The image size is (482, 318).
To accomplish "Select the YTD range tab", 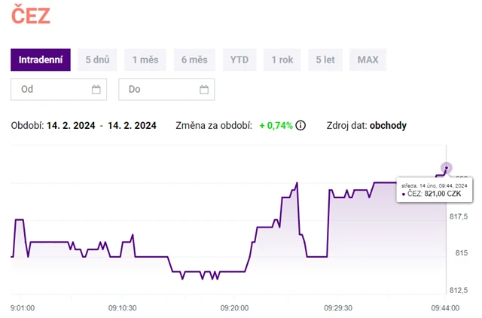I will click(239, 60).
